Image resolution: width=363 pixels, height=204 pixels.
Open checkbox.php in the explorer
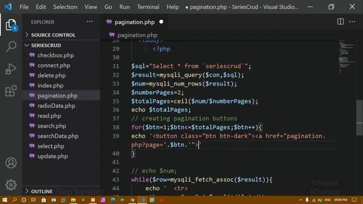point(56,56)
